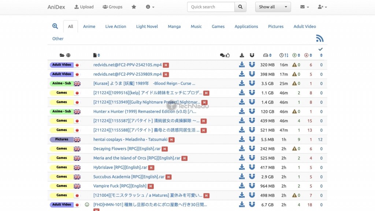
Task: Open magnet link for Kuraze Blood Reign row
Action: click(x=252, y=83)
